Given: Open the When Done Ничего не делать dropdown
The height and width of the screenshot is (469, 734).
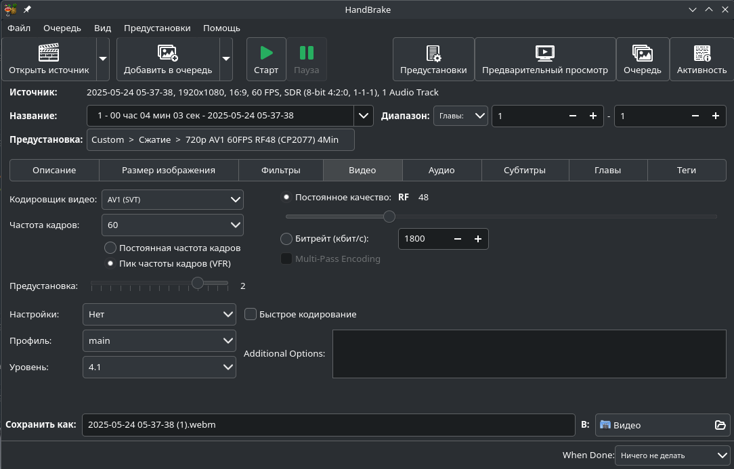Looking at the screenshot, I should pos(672,455).
